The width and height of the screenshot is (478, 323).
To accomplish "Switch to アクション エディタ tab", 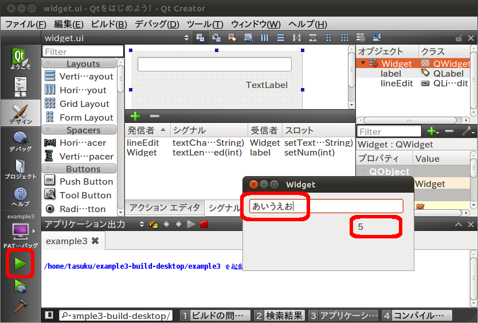I will coord(164,208).
